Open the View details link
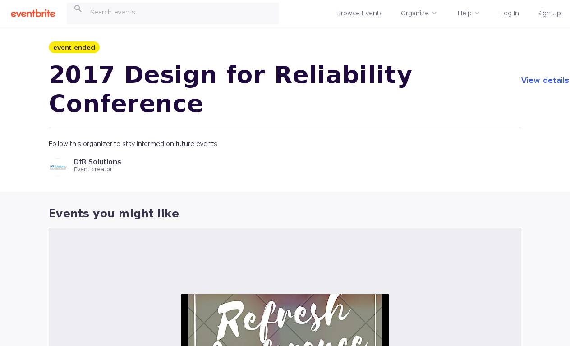Screen dimensions: 570x346 545,81
